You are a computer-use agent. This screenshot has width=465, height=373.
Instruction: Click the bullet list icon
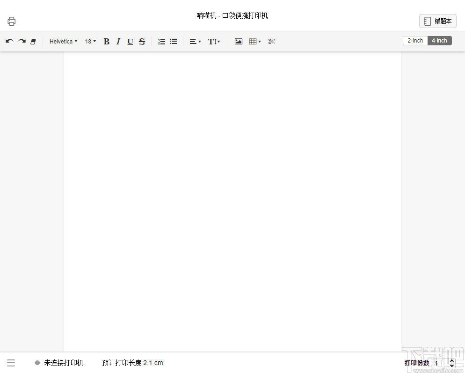pos(173,41)
